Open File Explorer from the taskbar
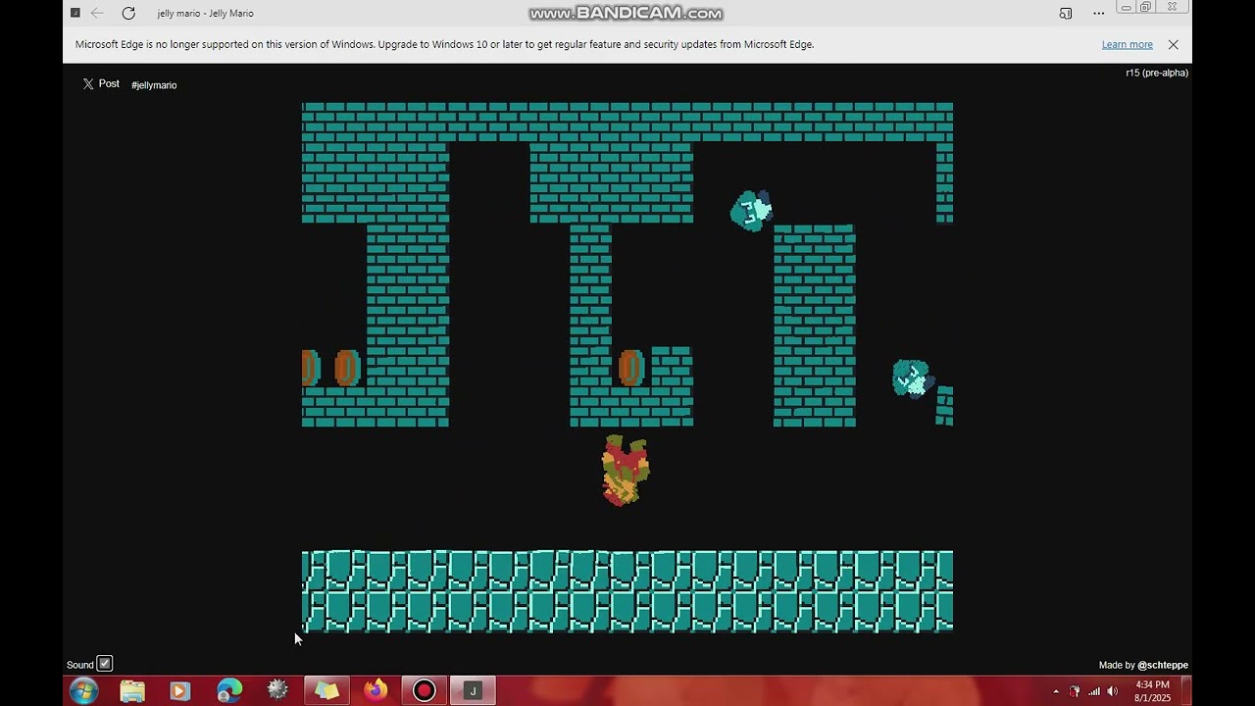The height and width of the screenshot is (706, 1255). (132, 691)
